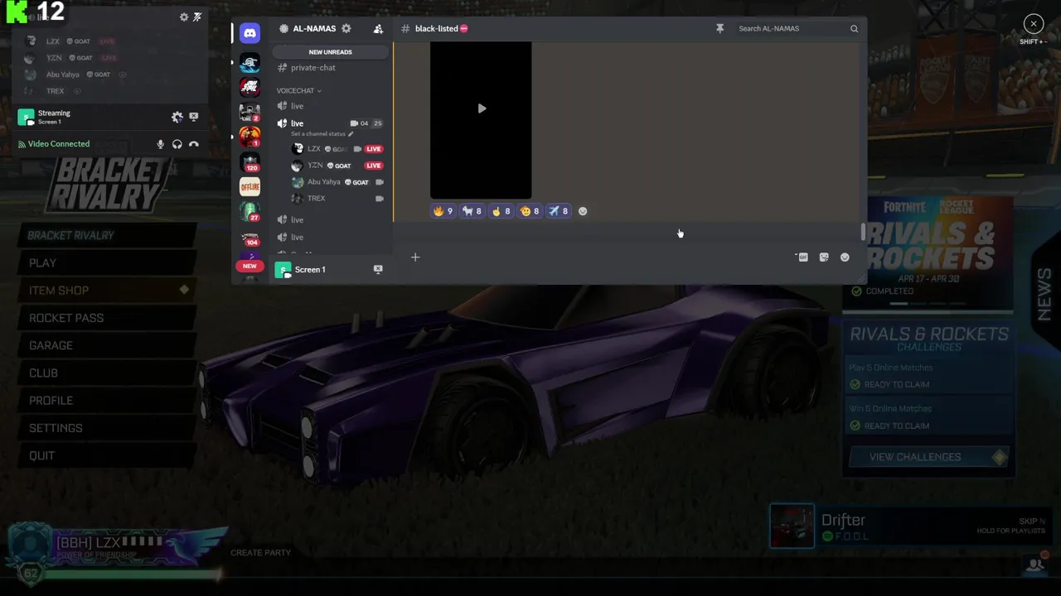Toggle the goat reaction with 8
1061x596 pixels.
472,211
